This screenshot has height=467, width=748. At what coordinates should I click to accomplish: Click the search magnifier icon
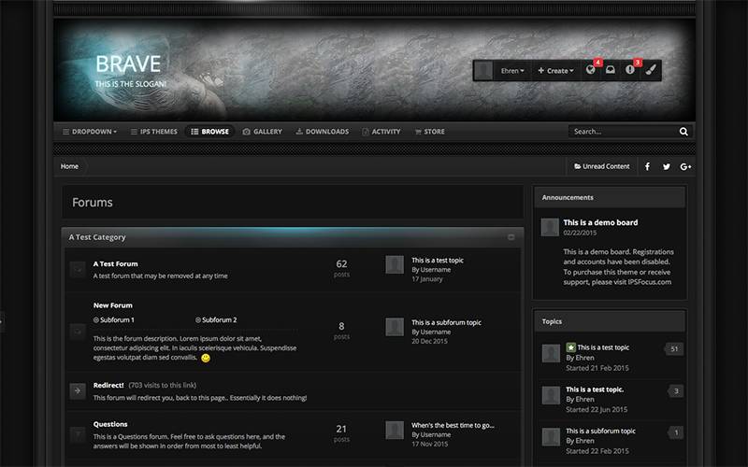tap(683, 132)
